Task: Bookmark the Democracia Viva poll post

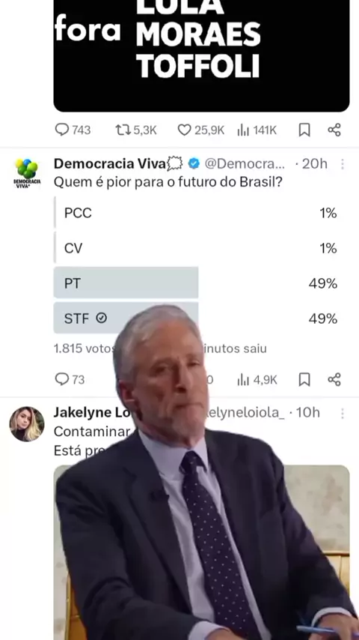Action: click(x=304, y=380)
